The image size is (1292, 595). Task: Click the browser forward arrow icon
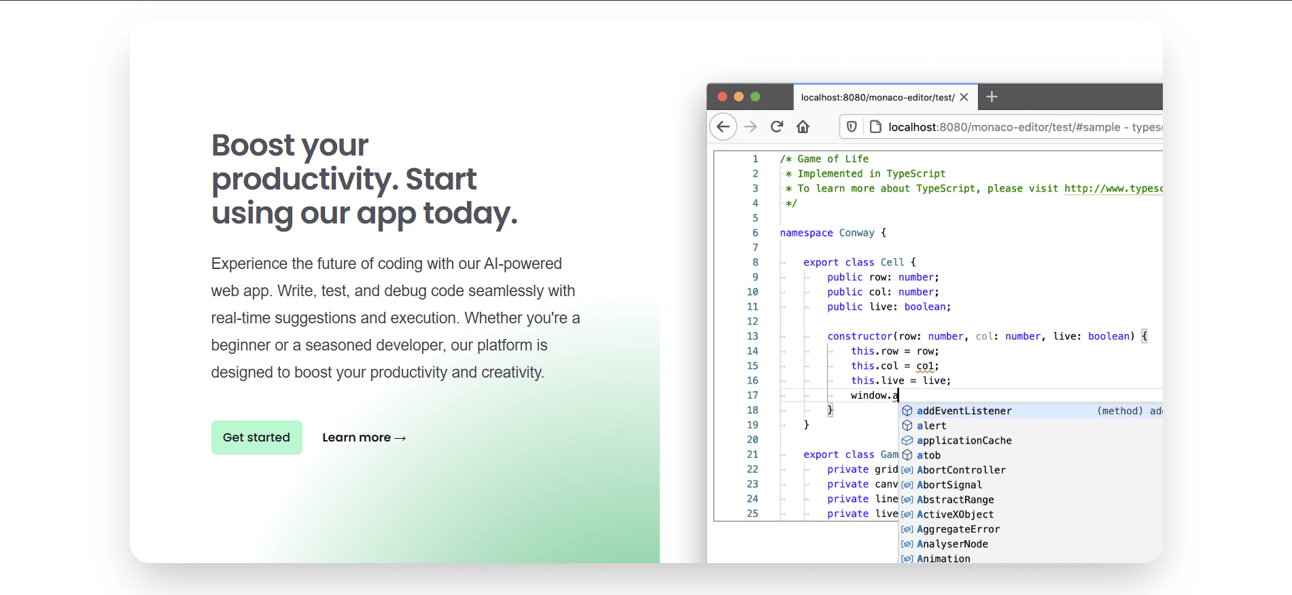tap(750, 127)
